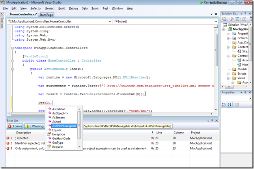Switch to the HomeController.cs tab
This screenshot has height=169, width=254.
tap(24, 15)
